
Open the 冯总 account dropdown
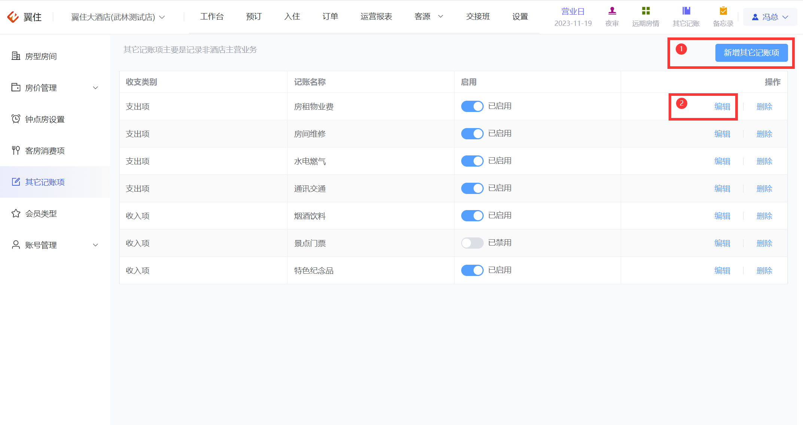coord(770,17)
